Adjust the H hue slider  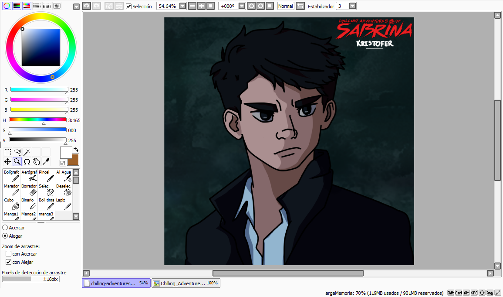click(x=37, y=120)
